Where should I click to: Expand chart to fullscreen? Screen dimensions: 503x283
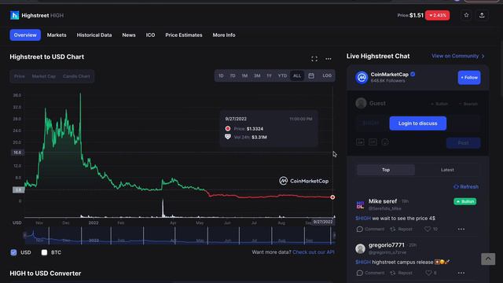click(314, 59)
